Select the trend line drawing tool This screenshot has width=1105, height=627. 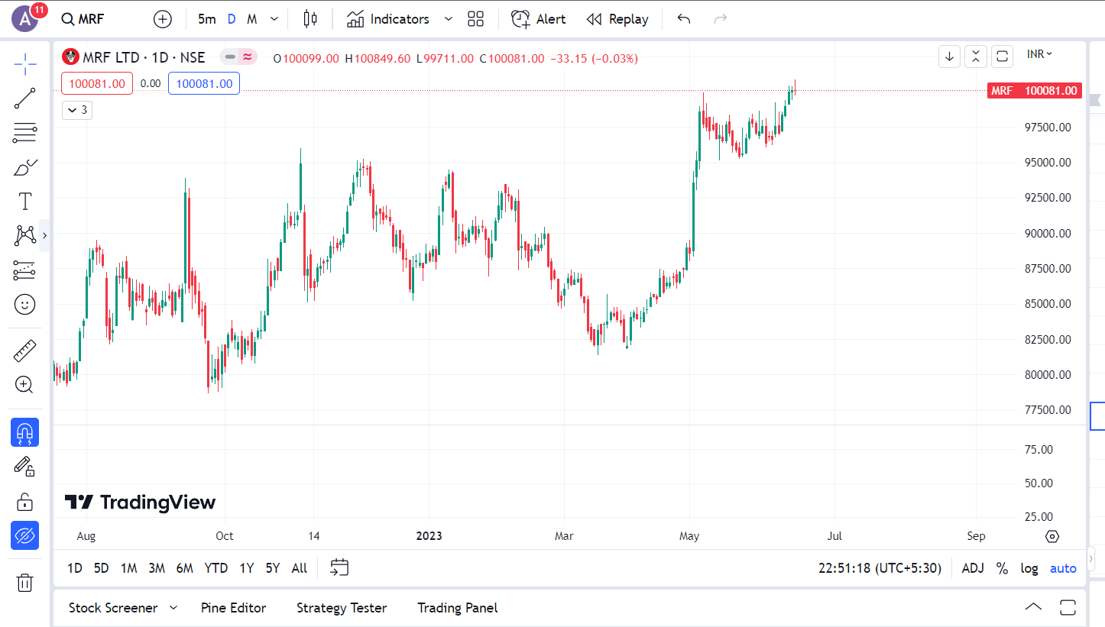coord(25,99)
